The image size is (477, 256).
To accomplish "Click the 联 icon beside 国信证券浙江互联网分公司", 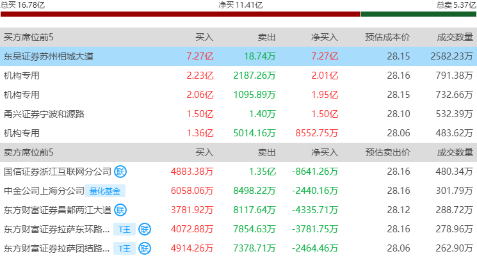I will click(x=120, y=172).
